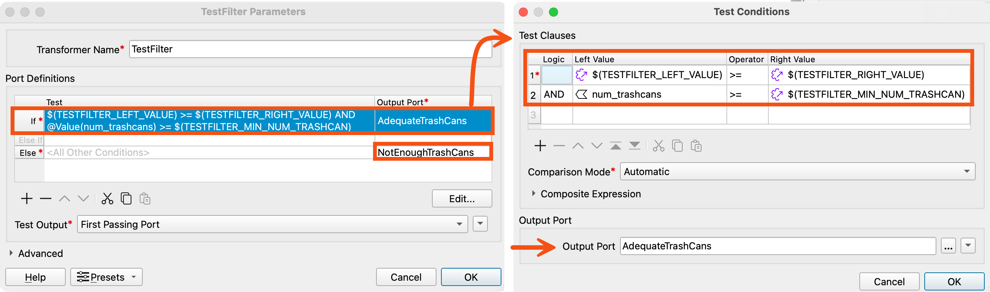990x292 pixels.
Task: Select the NotEnoughTrashCans output port cell
Action: coord(433,152)
